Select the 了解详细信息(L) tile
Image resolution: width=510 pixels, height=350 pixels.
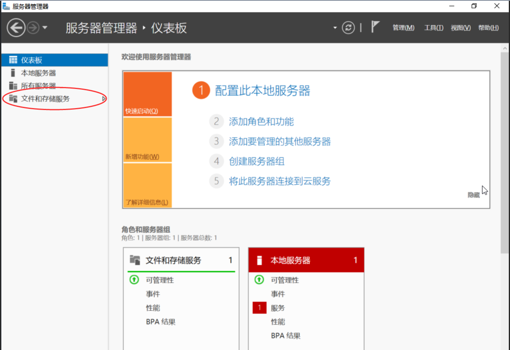tap(147, 185)
